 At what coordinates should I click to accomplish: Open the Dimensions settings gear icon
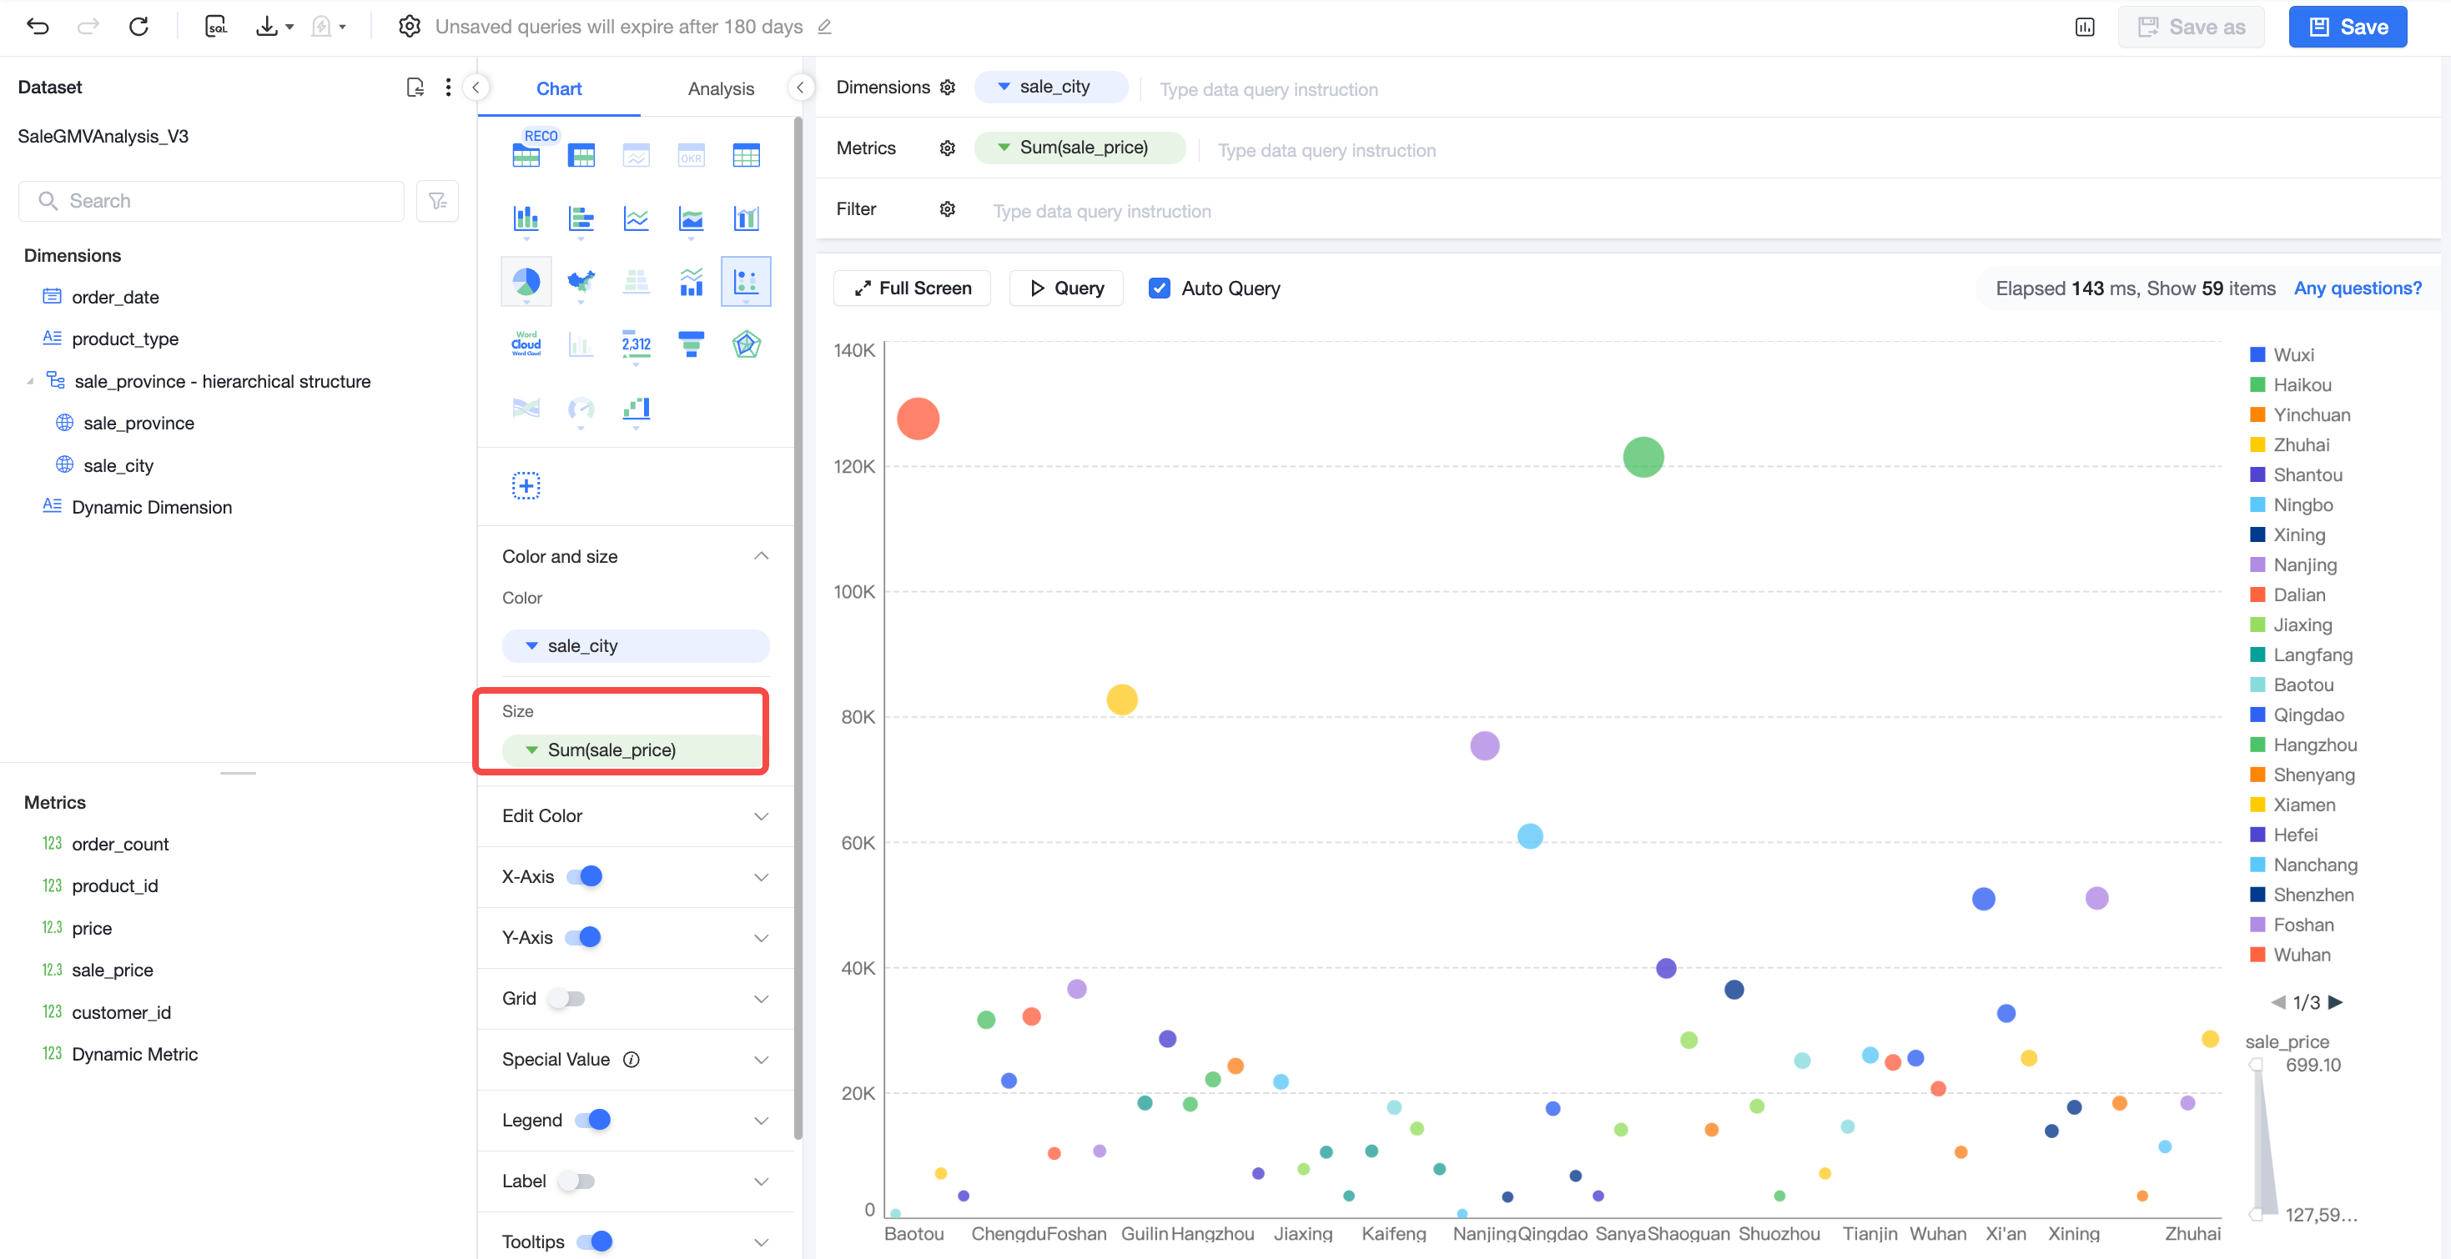click(947, 88)
